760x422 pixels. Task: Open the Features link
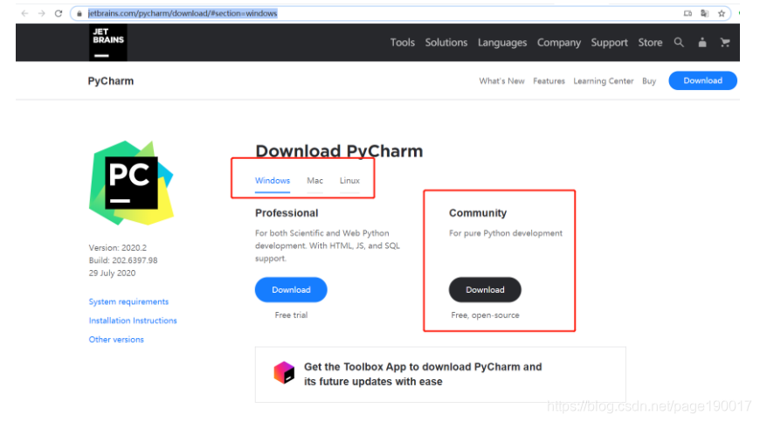click(x=549, y=81)
